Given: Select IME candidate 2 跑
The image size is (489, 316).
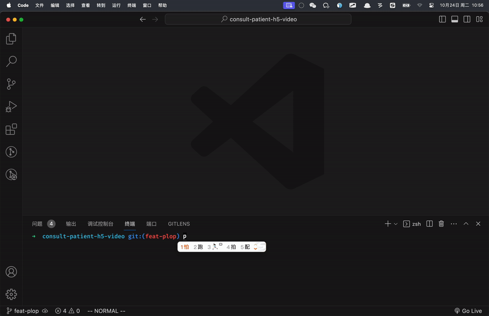Looking at the screenshot, I should [x=198, y=247].
